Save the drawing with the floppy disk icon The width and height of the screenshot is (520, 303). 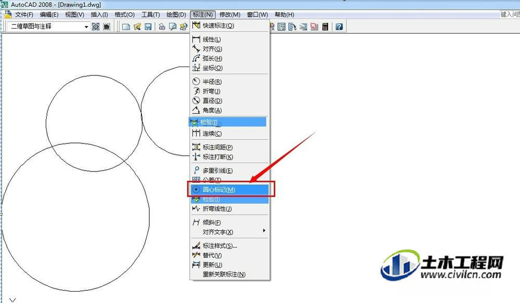(148, 27)
